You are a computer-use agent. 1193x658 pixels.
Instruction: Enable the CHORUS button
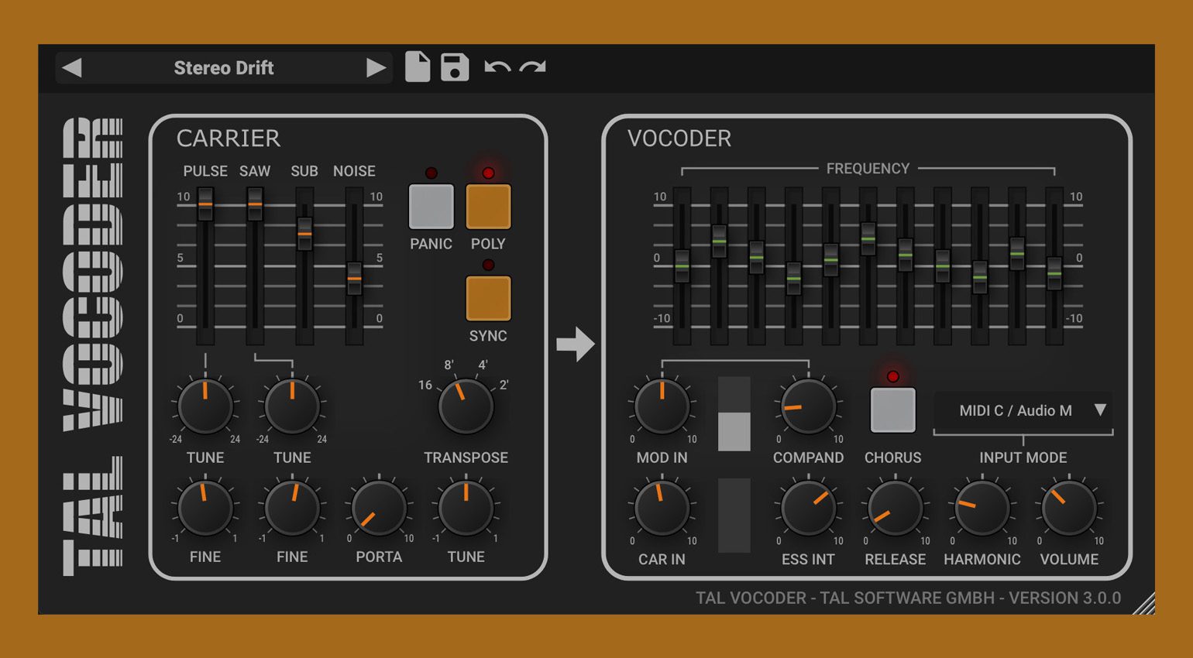point(892,410)
